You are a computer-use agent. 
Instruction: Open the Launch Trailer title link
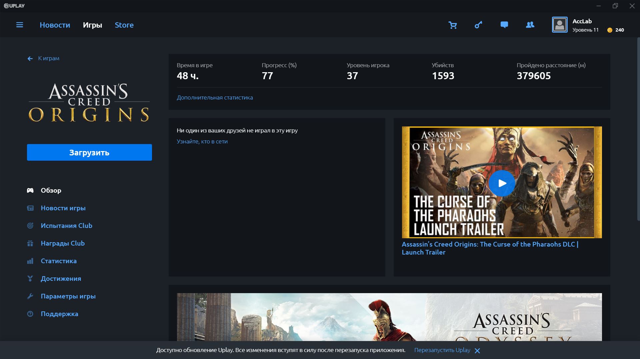pos(490,248)
